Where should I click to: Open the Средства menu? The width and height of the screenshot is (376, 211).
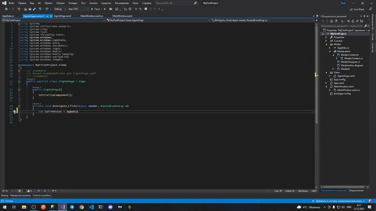pyautogui.click(x=106, y=3)
